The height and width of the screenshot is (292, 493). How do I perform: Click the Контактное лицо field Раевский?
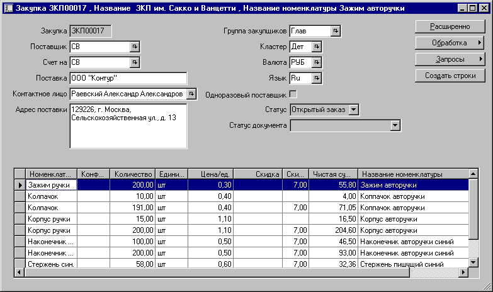128,94
